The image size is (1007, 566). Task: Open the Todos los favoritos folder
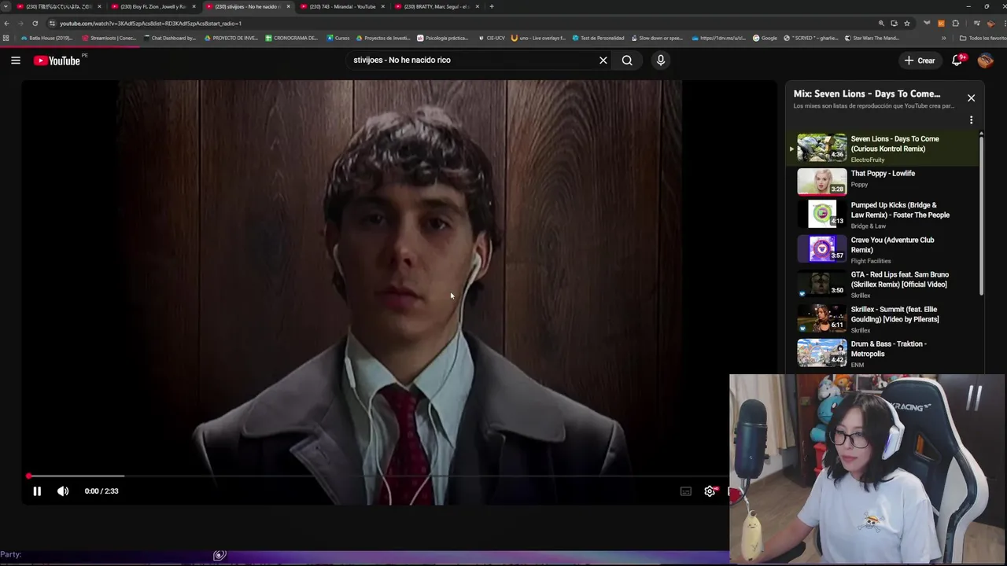(983, 38)
